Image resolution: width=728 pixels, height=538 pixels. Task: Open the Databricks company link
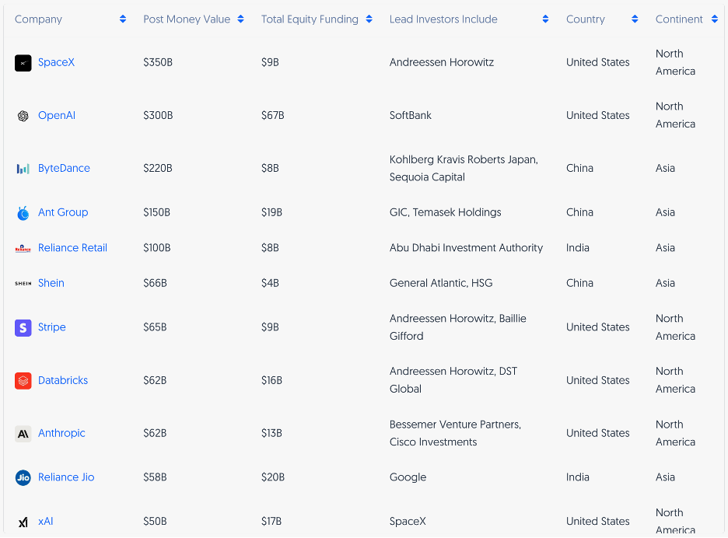coord(63,381)
